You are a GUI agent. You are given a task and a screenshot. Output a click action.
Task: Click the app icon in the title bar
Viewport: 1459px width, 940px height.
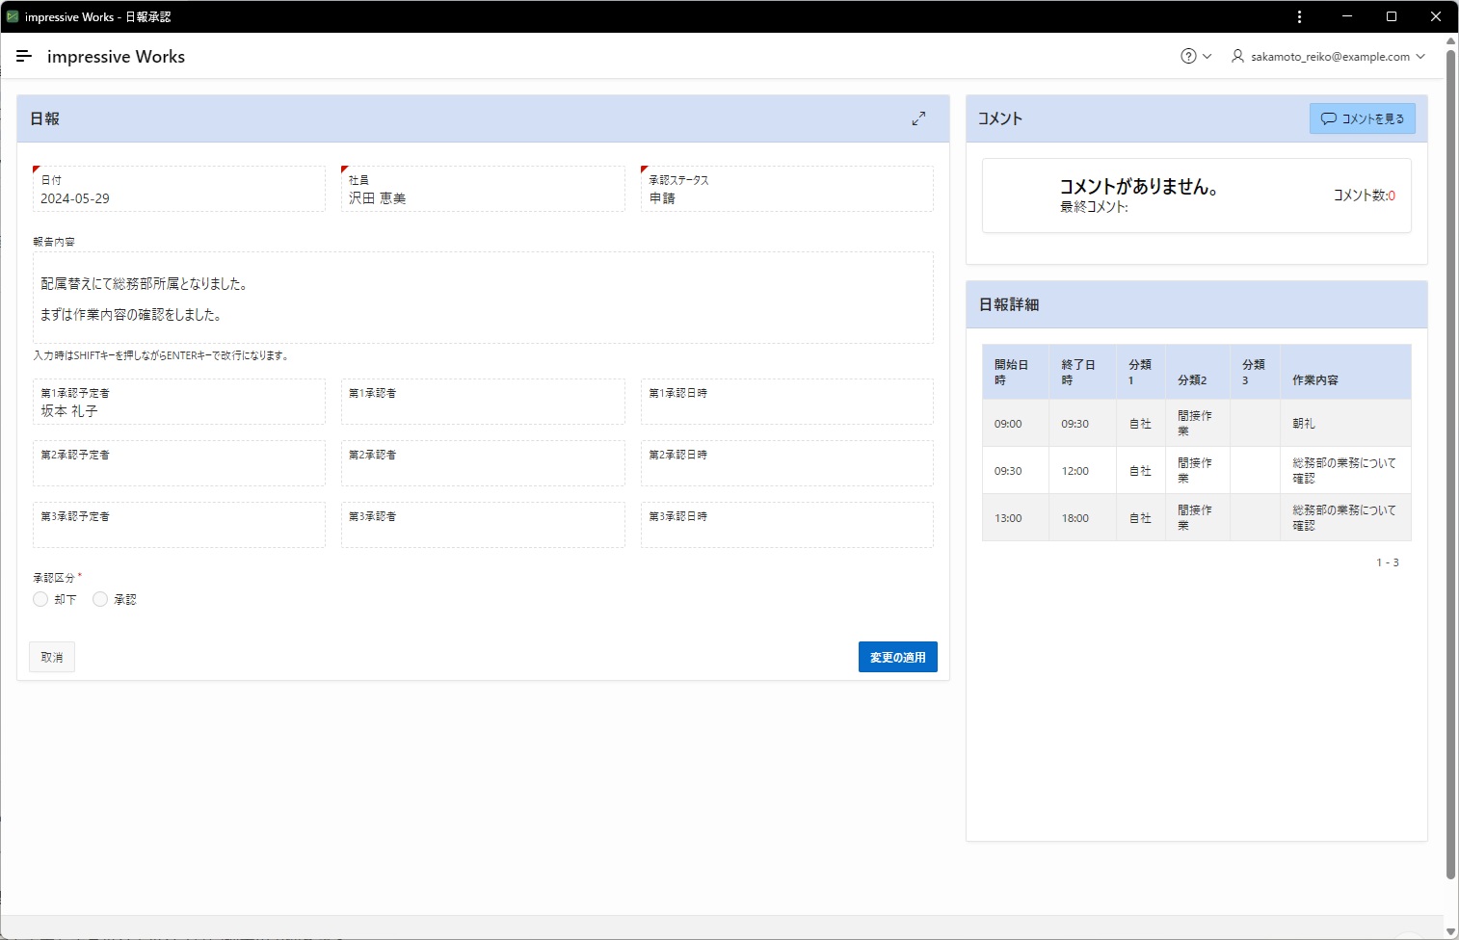(13, 16)
